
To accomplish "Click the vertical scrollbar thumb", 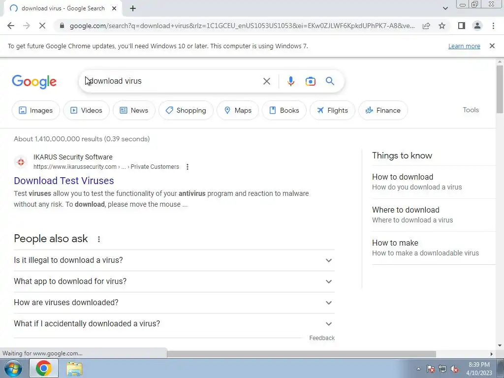I will click(500, 89).
